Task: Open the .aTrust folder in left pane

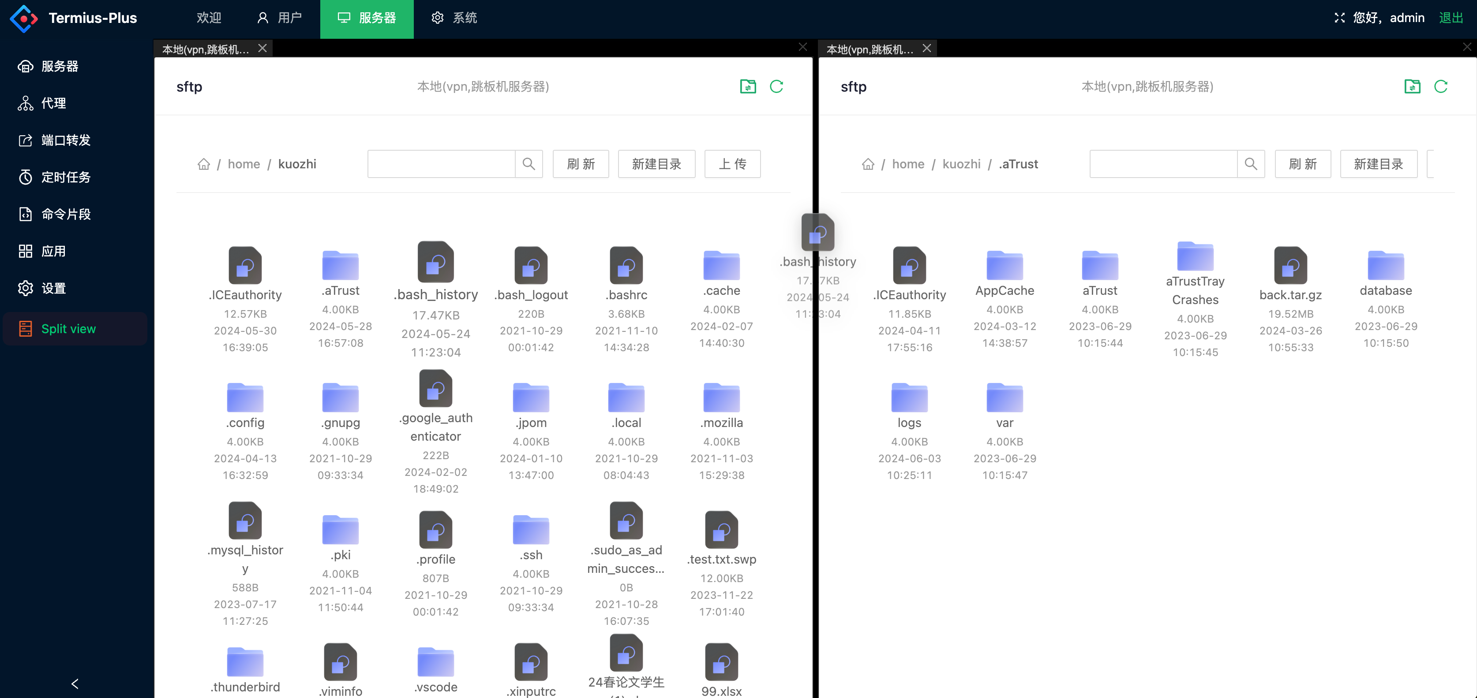Action: [341, 265]
